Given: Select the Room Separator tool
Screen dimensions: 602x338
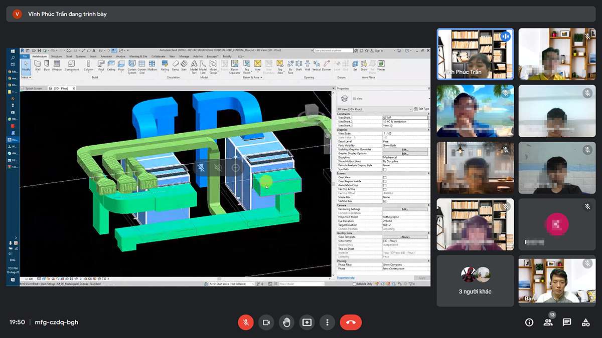Looking at the screenshot, I should click(235, 67).
